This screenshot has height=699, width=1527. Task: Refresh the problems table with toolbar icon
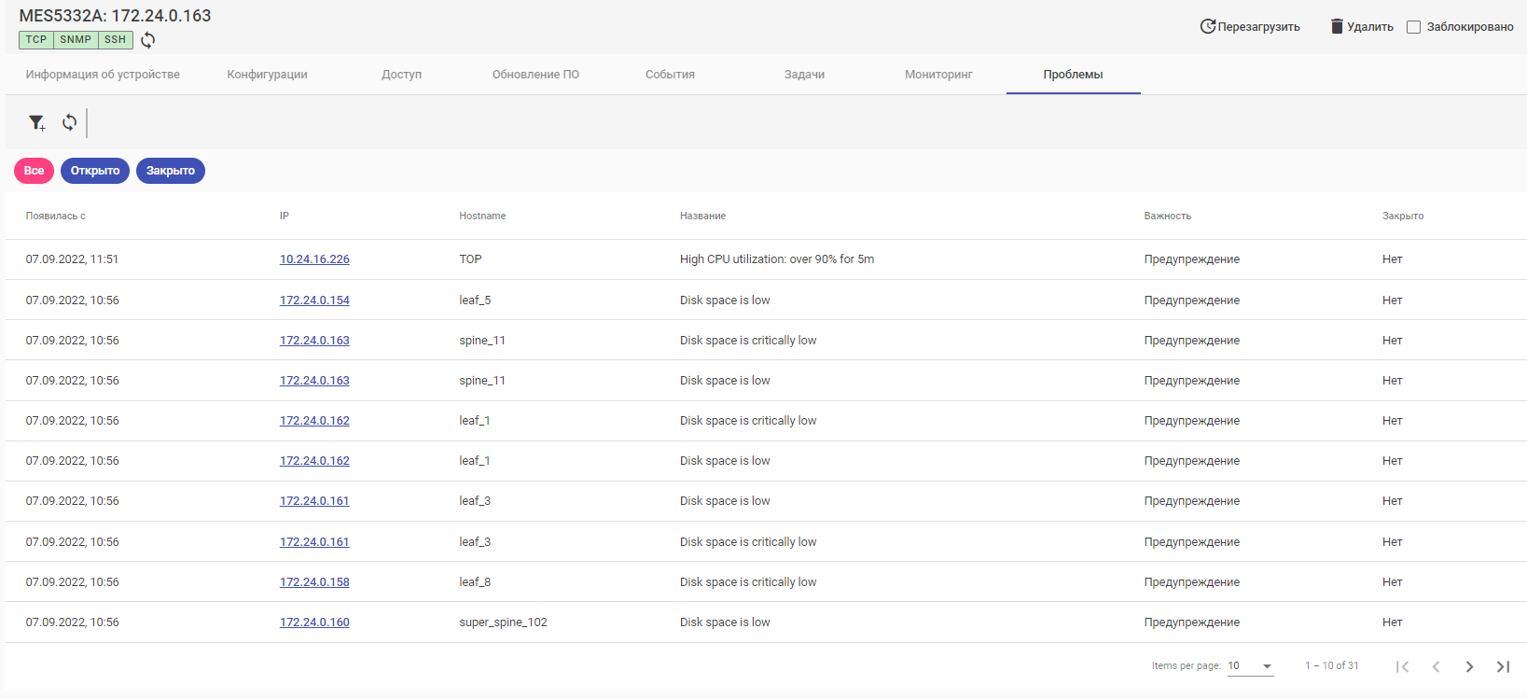pos(70,122)
